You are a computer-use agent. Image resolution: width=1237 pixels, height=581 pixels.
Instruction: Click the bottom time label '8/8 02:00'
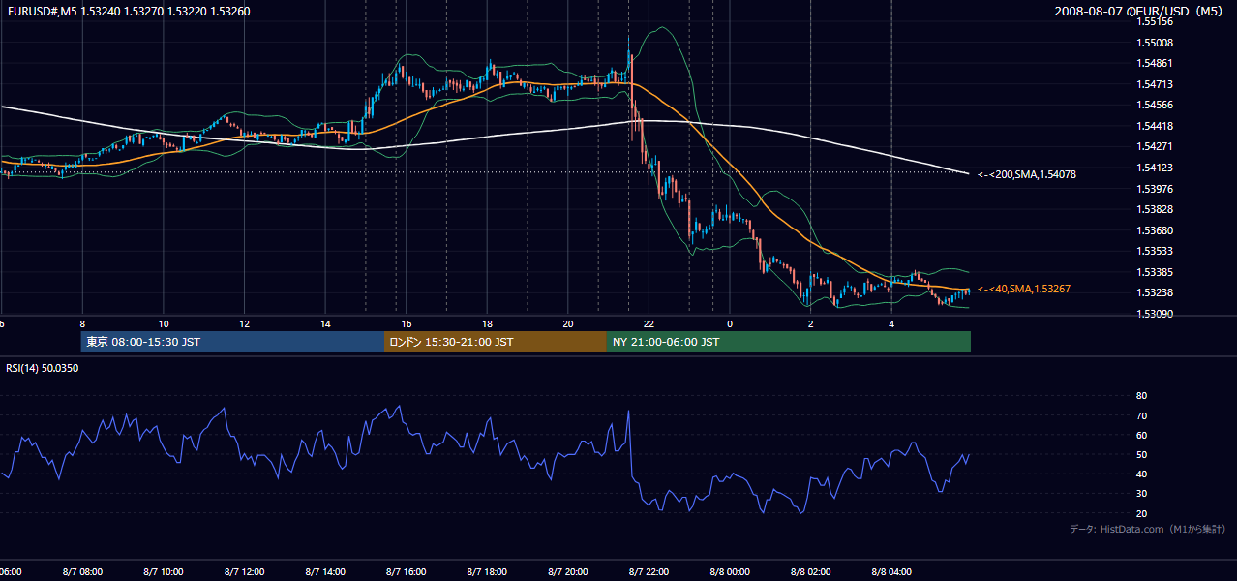pos(810,572)
